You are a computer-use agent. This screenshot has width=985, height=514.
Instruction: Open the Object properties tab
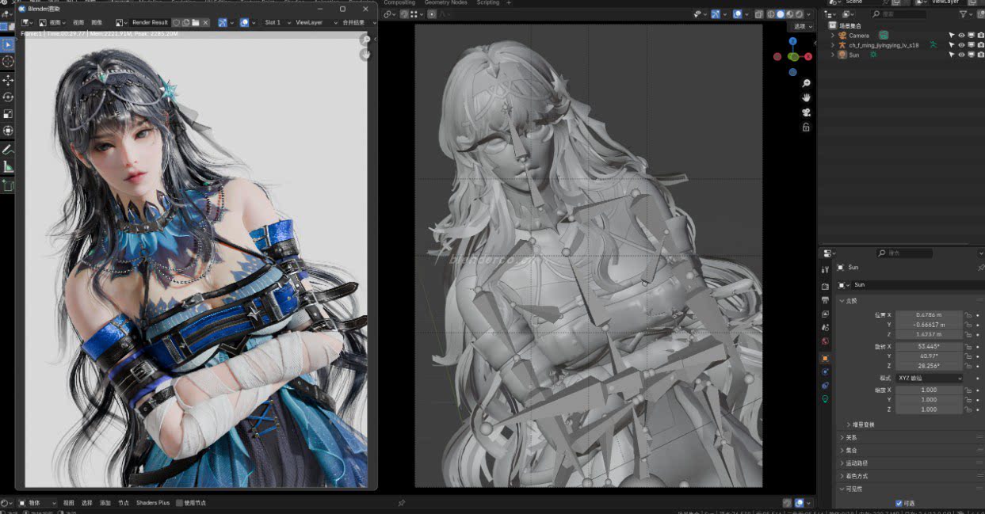click(x=825, y=358)
